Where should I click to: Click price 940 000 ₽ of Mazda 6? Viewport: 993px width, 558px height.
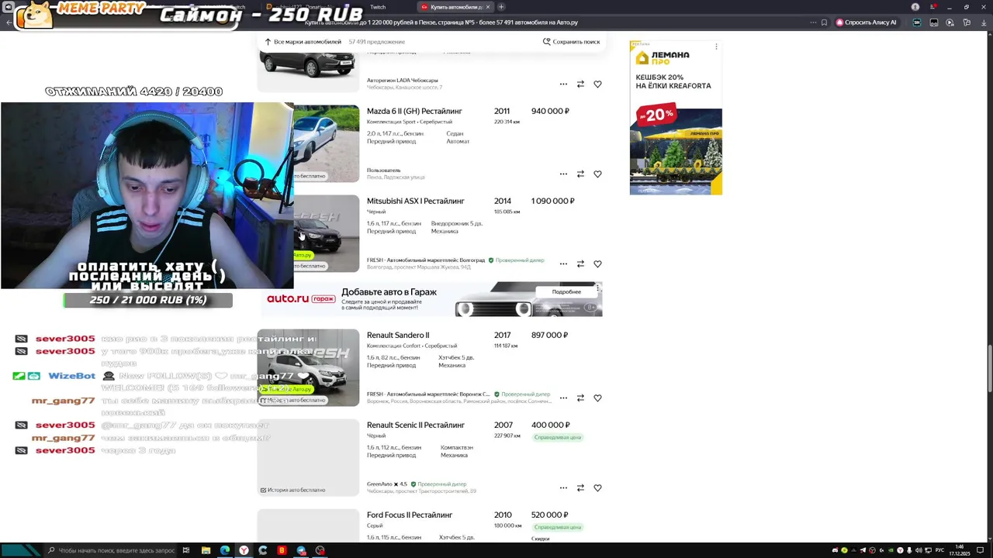(550, 111)
